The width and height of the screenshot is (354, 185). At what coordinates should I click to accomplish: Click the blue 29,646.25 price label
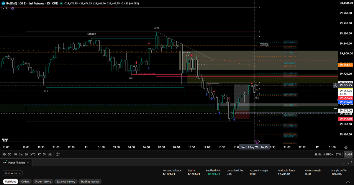pyautogui.click(x=345, y=102)
